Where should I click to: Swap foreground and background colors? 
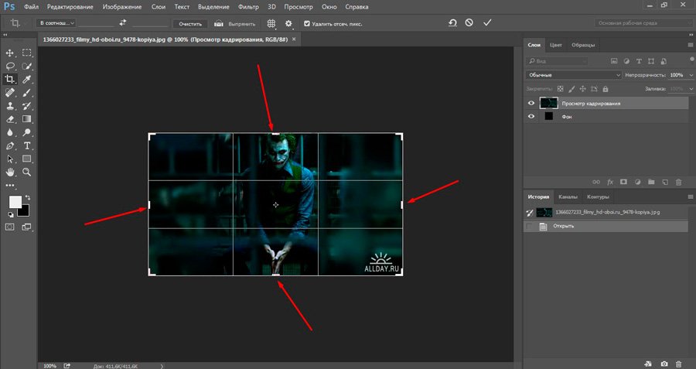click(x=28, y=197)
